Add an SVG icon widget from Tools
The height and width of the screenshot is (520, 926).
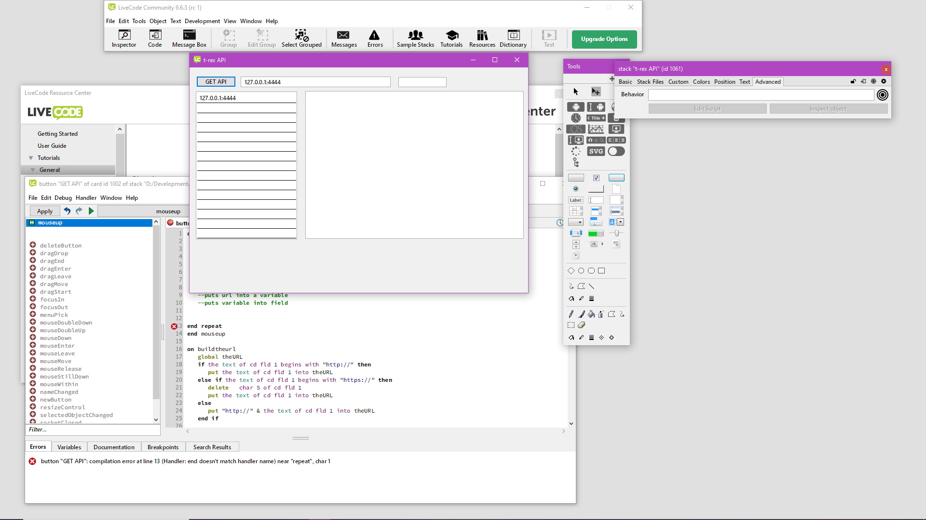596,151
